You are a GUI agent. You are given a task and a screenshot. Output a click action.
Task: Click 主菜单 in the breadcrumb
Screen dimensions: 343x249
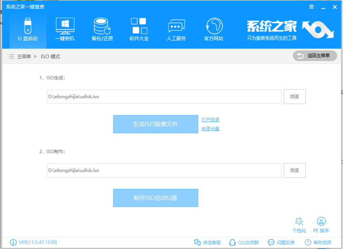(x=24, y=56)
